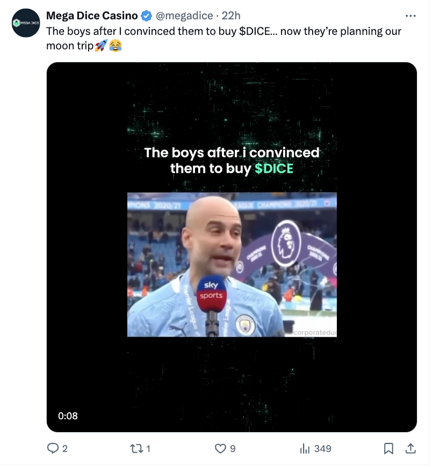This screenshot has height=467, width=433.
Task: Toggle the bookmark for this tweet
Action: pyautogui.click(x=389, y=448)
